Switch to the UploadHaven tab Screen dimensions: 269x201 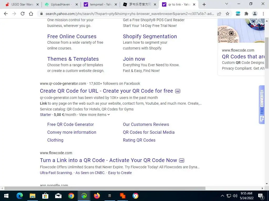click(61, 4)
